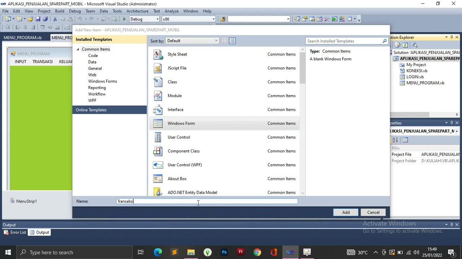Click the magnifier icon in Search Installed Templates

pyautogui.click(x=385, y=41)
